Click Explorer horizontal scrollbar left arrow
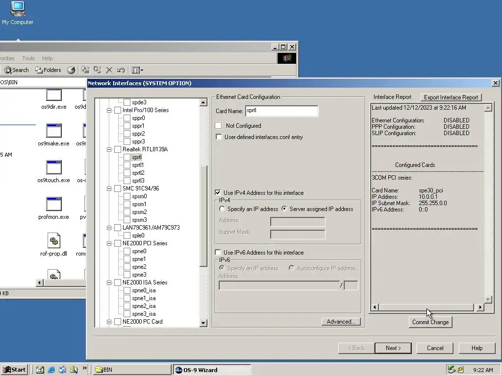Screen dimensions: 502x376 point(40,282)
